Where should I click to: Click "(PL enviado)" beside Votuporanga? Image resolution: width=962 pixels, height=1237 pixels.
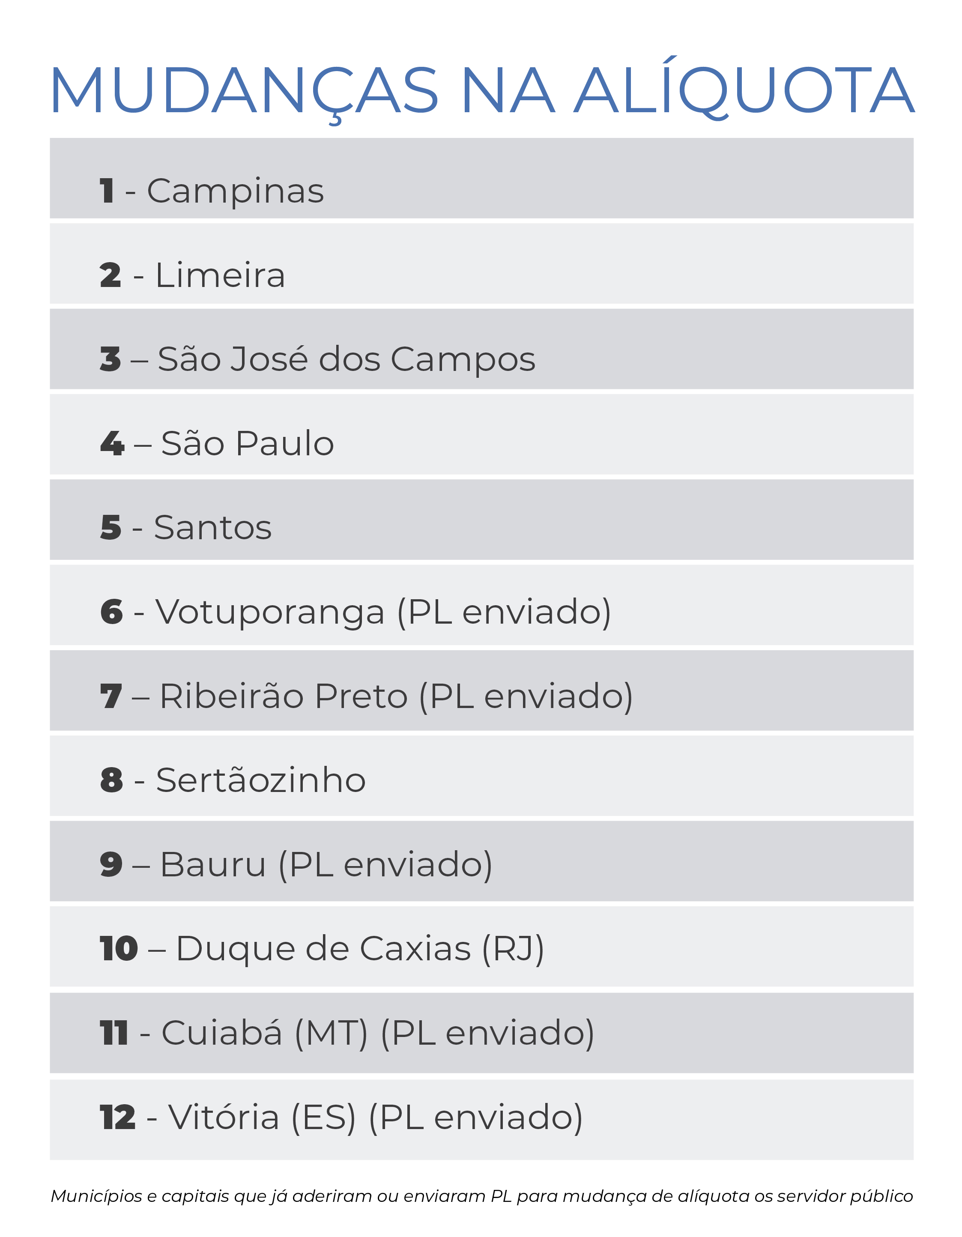[x=504, y=612]
